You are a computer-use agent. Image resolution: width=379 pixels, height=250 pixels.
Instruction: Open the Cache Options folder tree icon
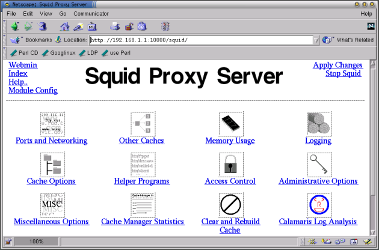click(52, 164)
